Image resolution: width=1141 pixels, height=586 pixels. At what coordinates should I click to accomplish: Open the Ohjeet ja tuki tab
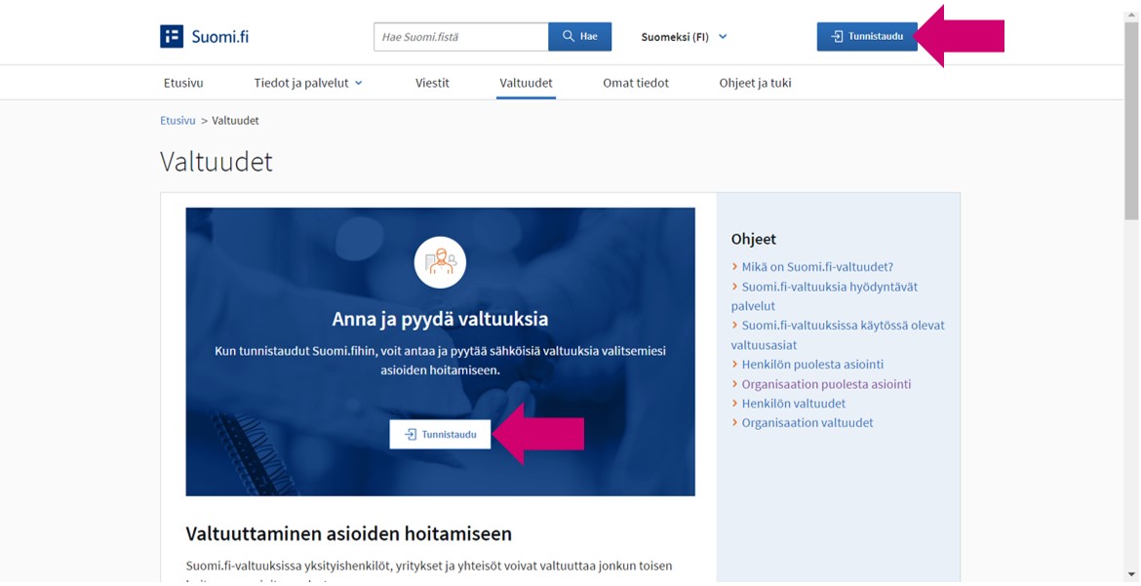pos(756,83)
